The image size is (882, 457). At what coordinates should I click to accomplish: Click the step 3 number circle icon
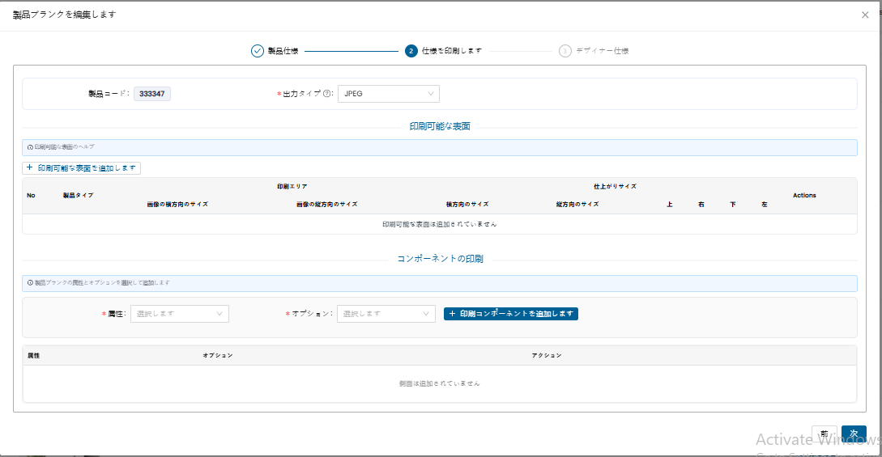point(565,51)
